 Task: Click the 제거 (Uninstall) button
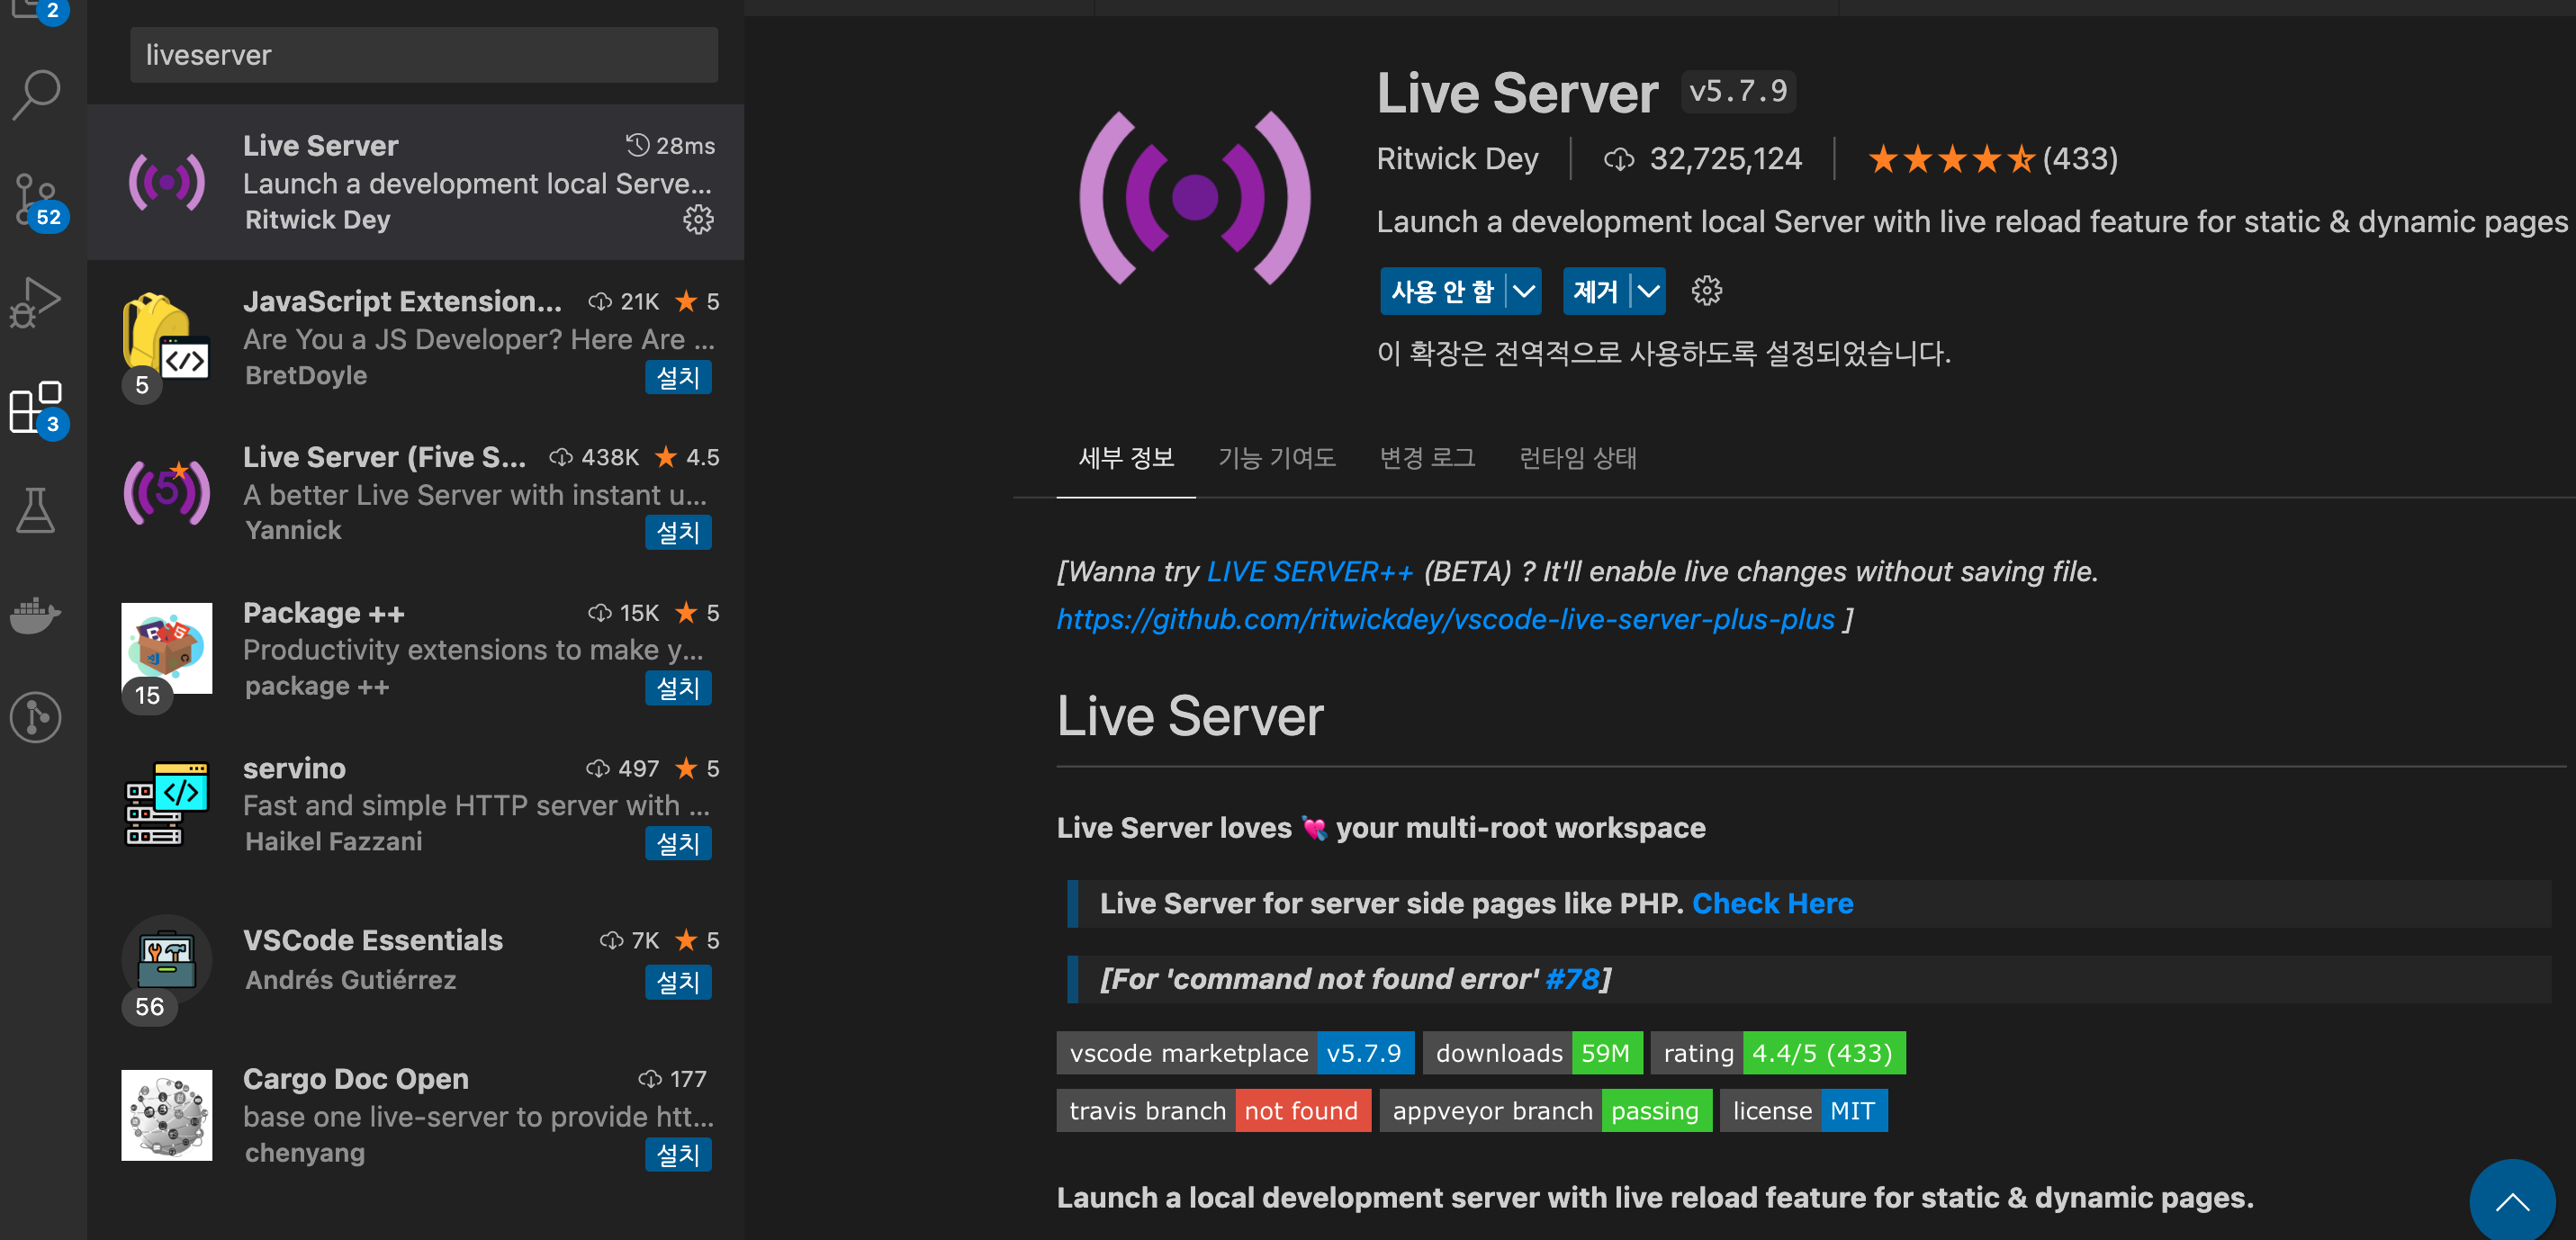[x=1596, y=291]
